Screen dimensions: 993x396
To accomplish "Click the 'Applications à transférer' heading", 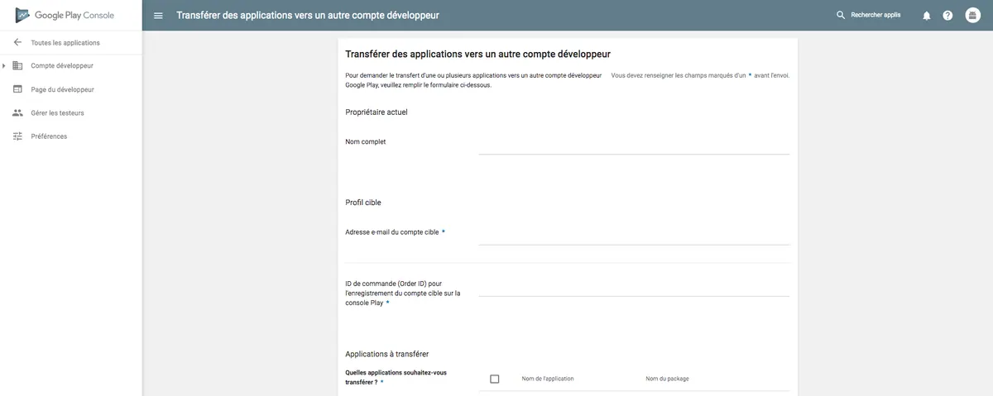I will (386, 354).
